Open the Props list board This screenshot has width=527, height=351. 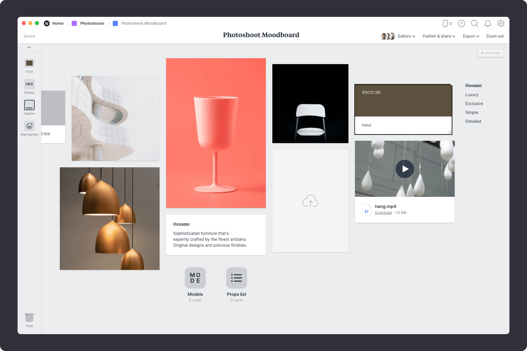(x=236, y=278)
